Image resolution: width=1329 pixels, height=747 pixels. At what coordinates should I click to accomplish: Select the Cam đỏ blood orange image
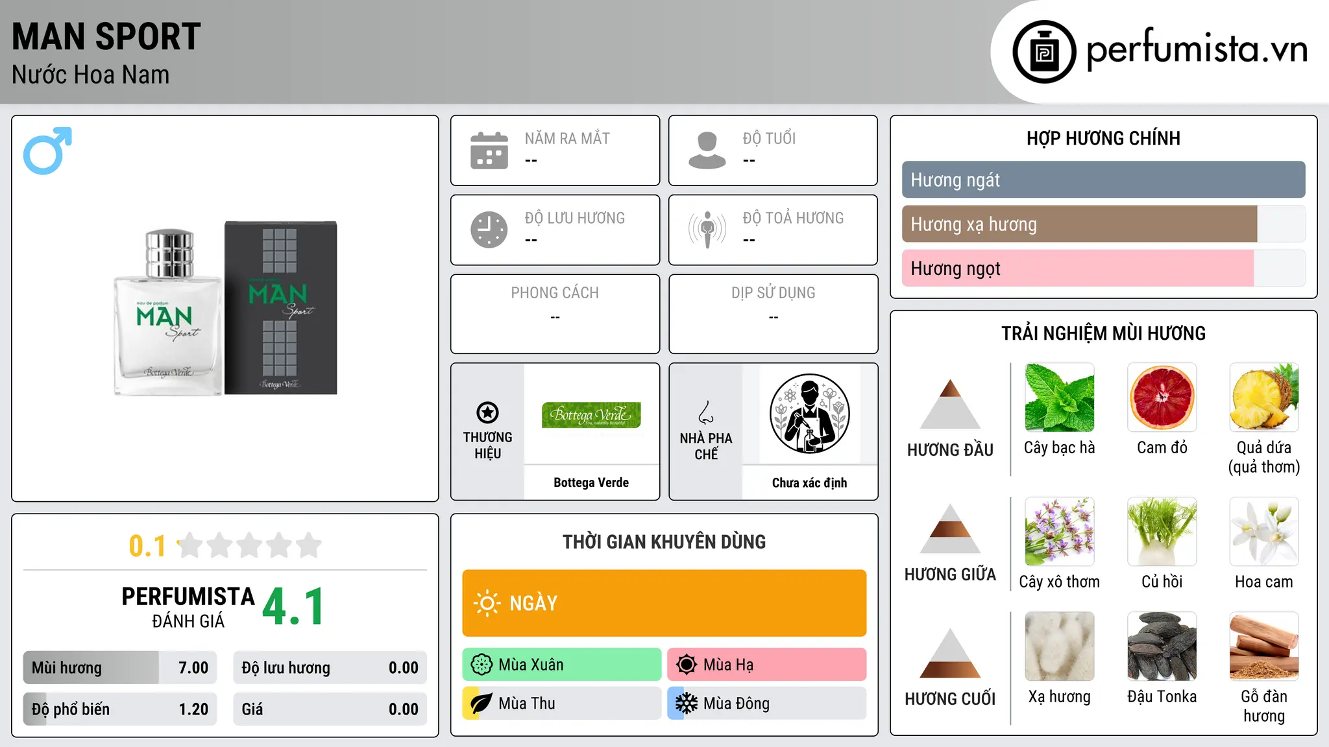click(x=1162, y=397)
